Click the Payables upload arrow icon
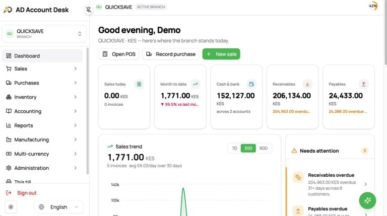The width and height of the screenshot is (387, 216). click(x=363, y=84)
